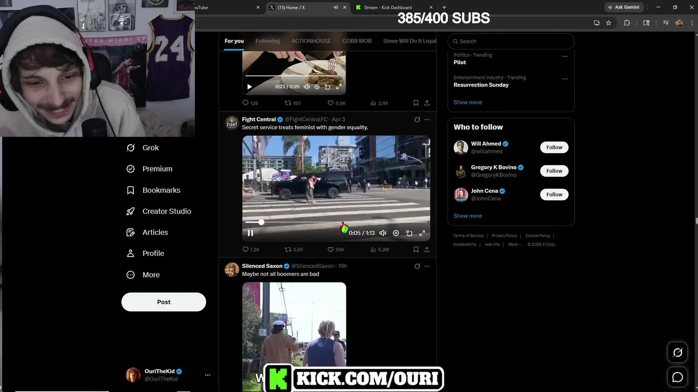The height and width of the screenshot is (392, 698).
Task: Bookmark the top food video post
Action: 416,103
